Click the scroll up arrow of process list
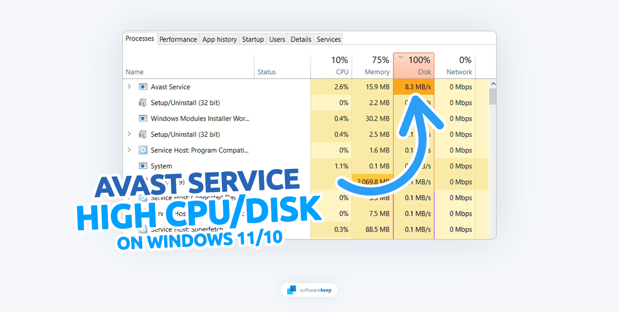 pos(493,84)
